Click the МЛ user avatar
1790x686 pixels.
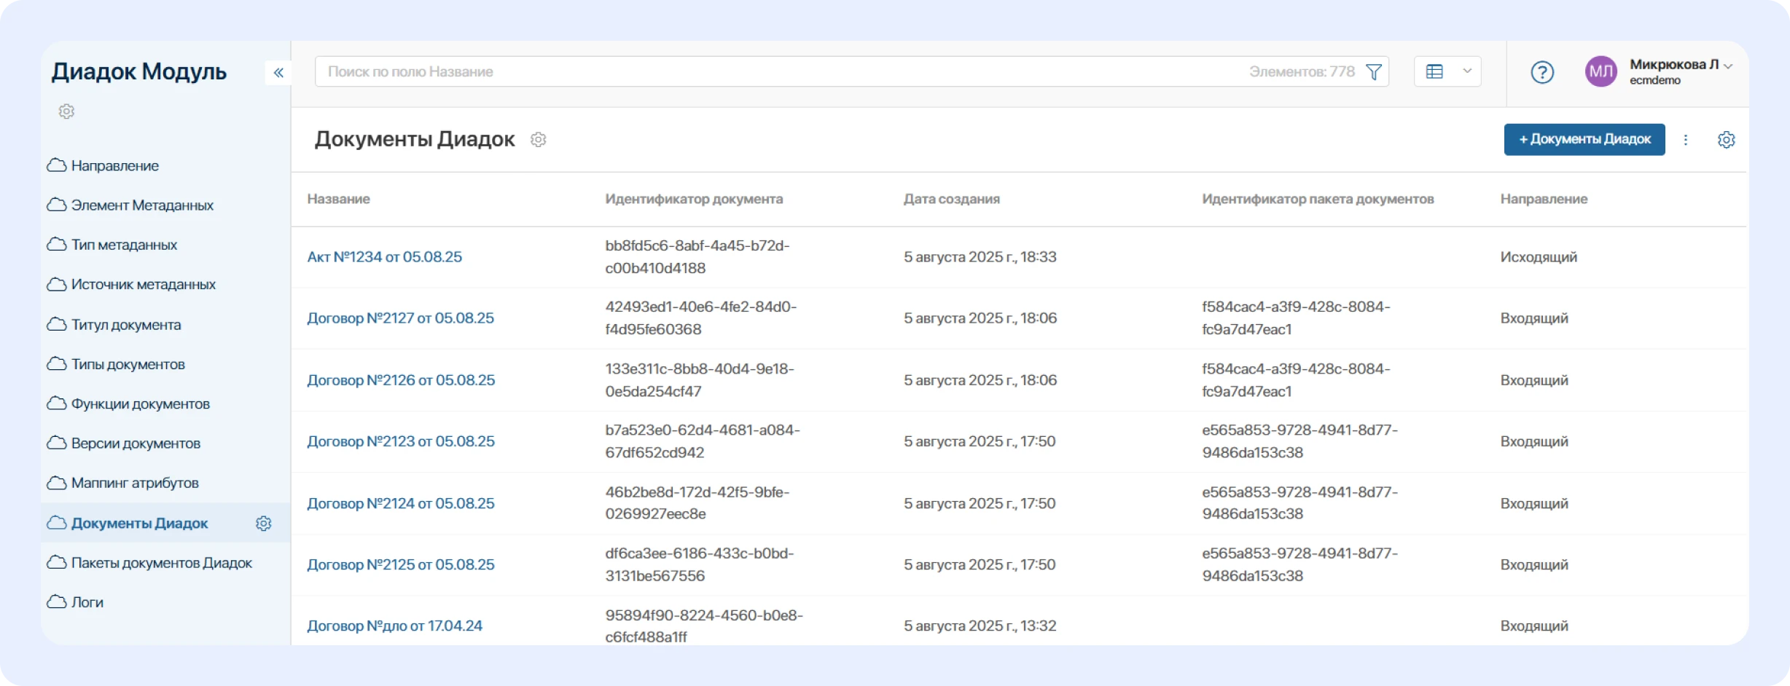tap(1601, 72)
